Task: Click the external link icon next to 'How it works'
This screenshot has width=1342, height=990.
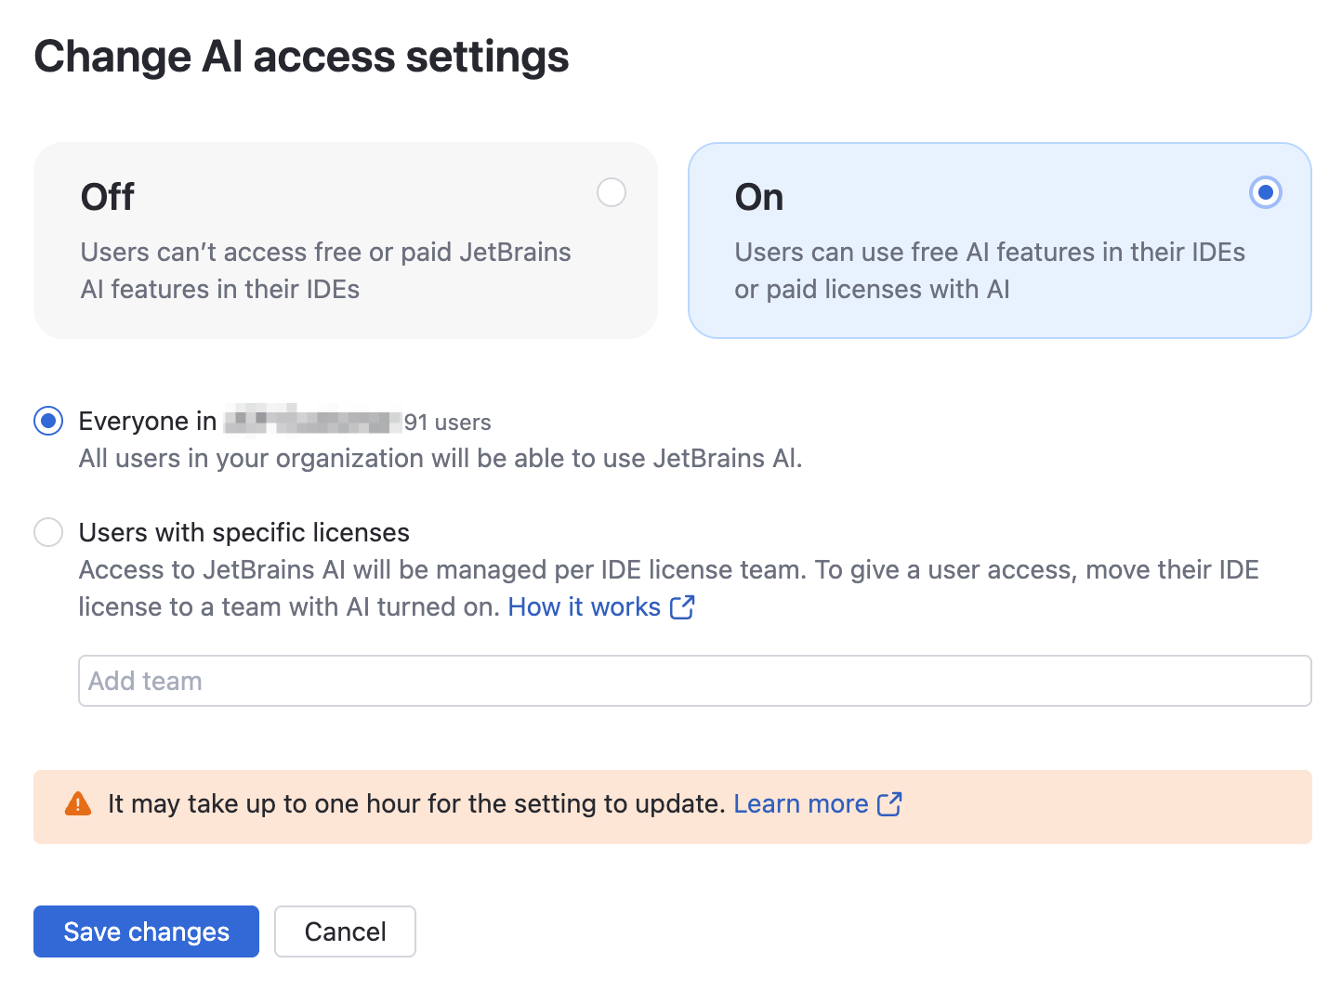Action: pyautogui.click(x=681, y=606)
